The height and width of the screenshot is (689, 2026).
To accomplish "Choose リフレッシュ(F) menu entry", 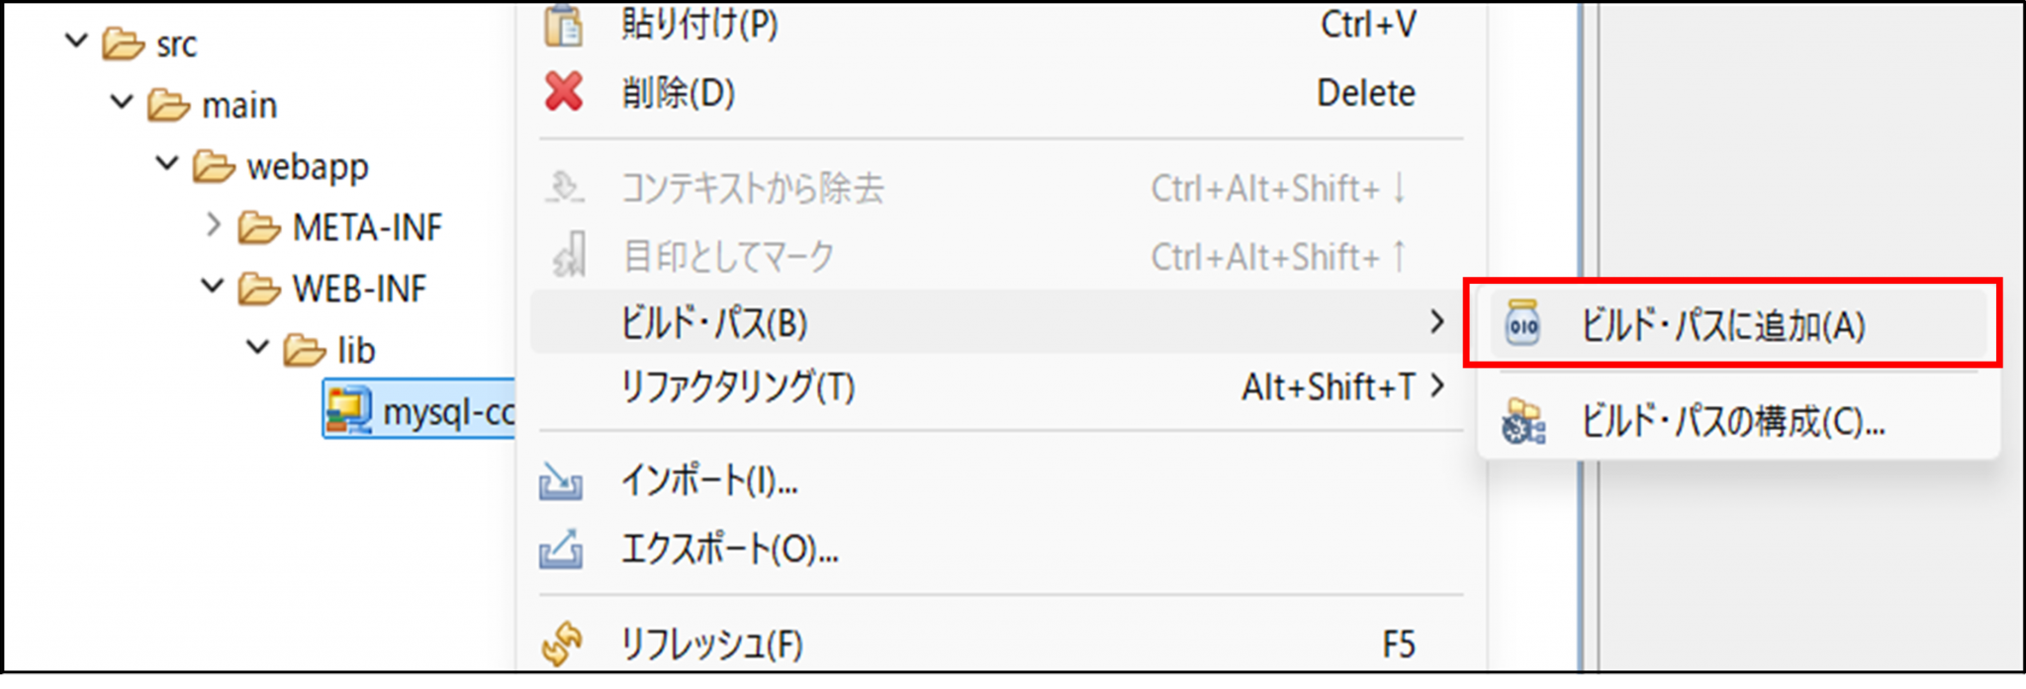I will [x=711, y=645].
